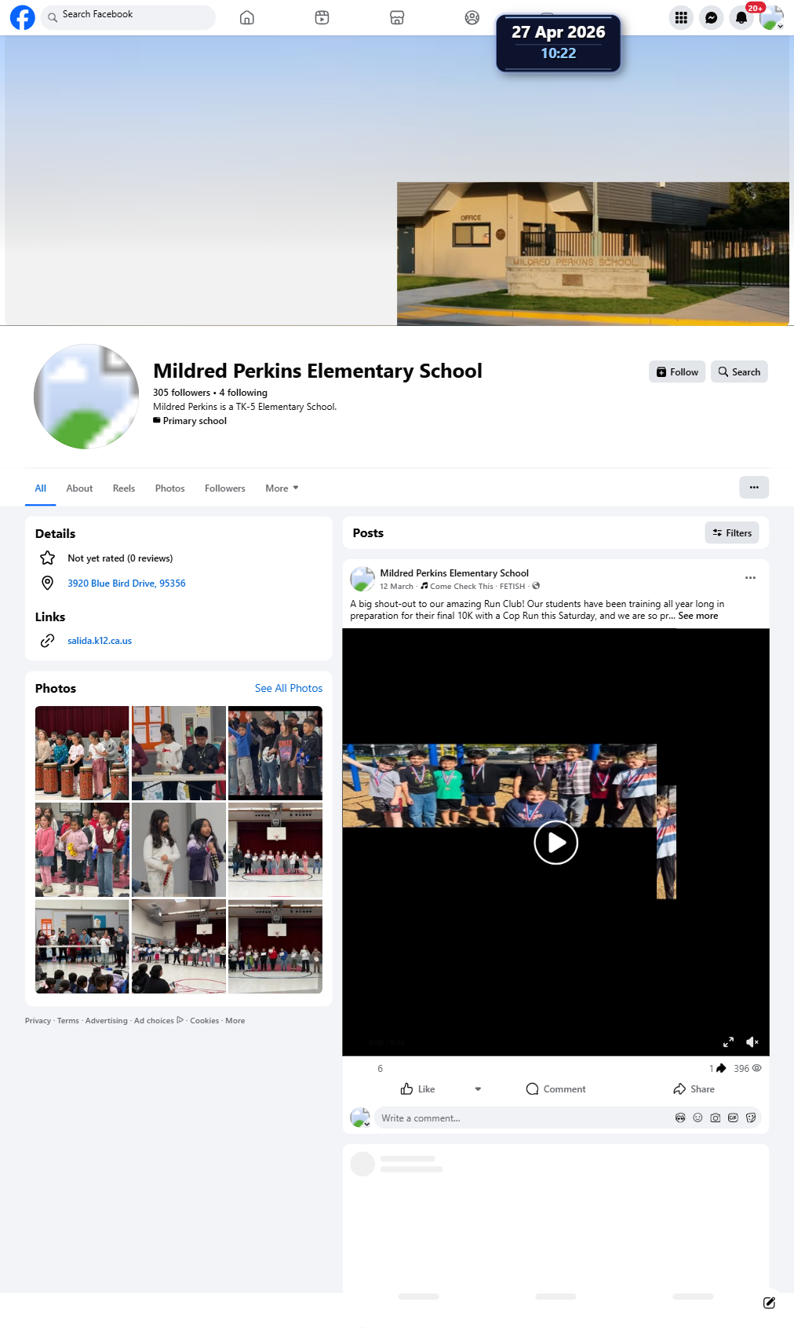Image resolution: width=794 pixels, height=1328 pixels.
Task: Open Ad choices footer link
Action: (158, 1021)
